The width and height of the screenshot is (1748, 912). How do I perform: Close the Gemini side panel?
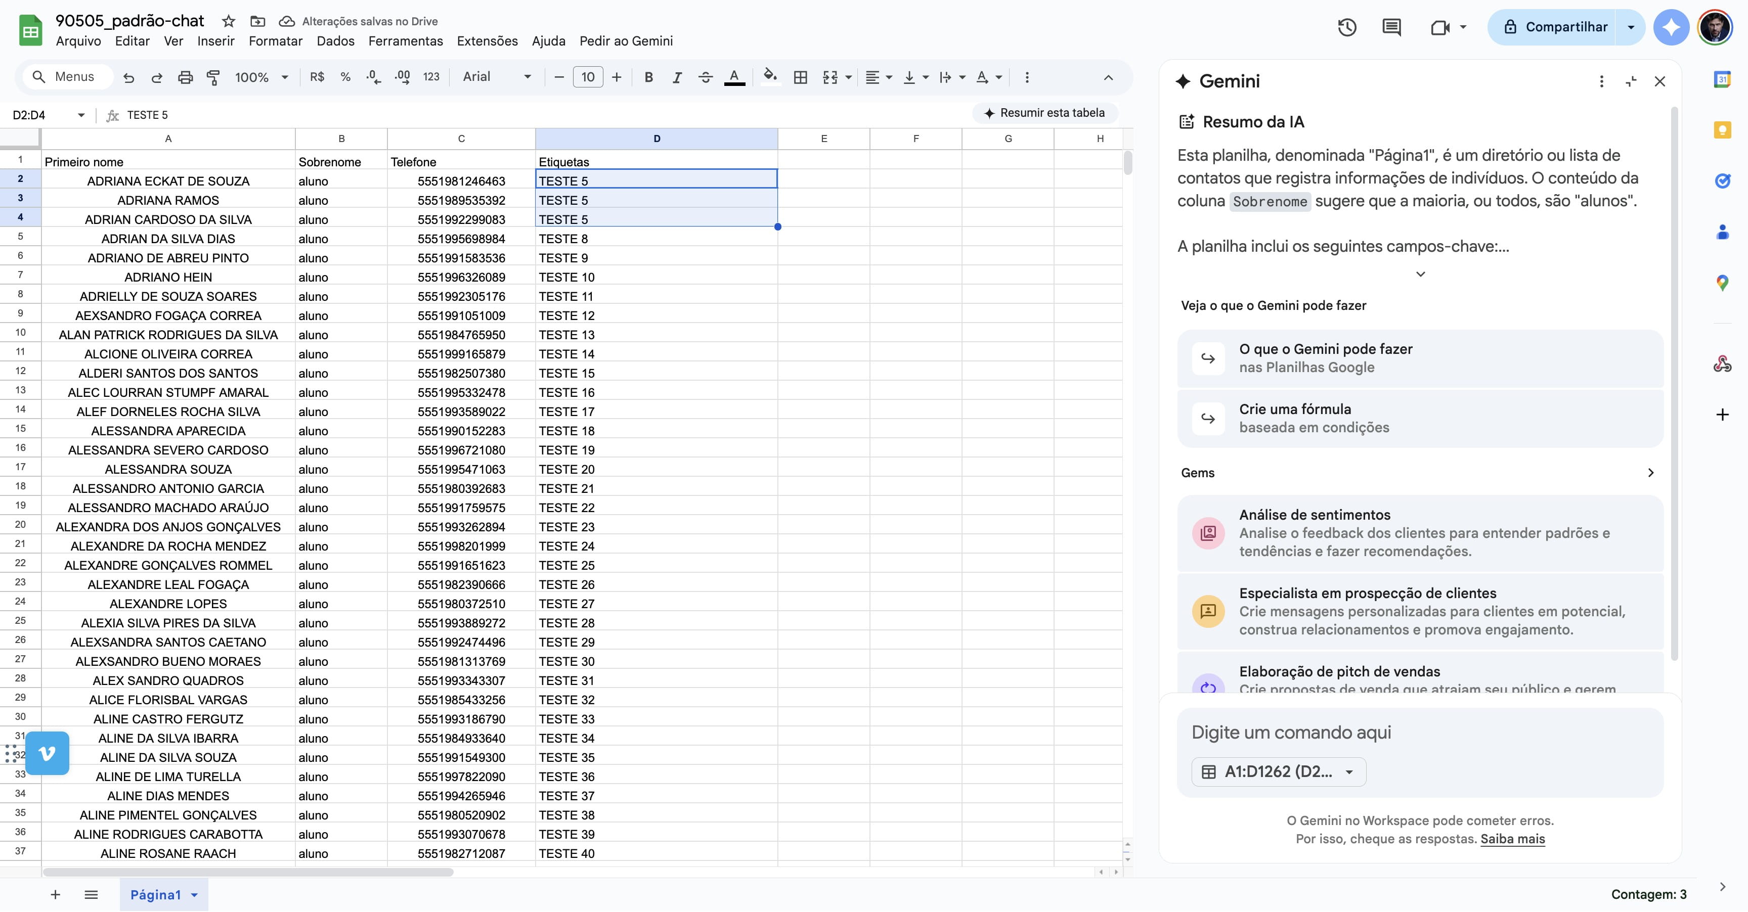click(x=1660, y=81)
